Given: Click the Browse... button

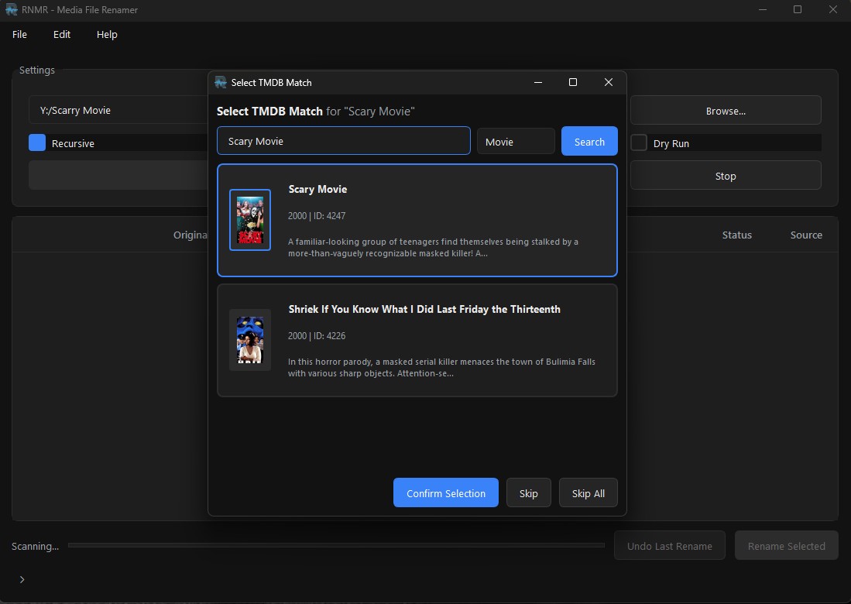Looking at the screenshot, I should tap(725, 111).
